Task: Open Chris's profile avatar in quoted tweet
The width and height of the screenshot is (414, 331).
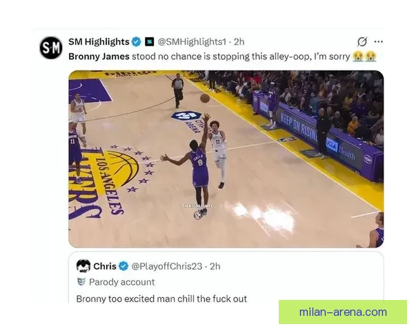Action: (83, 265)
